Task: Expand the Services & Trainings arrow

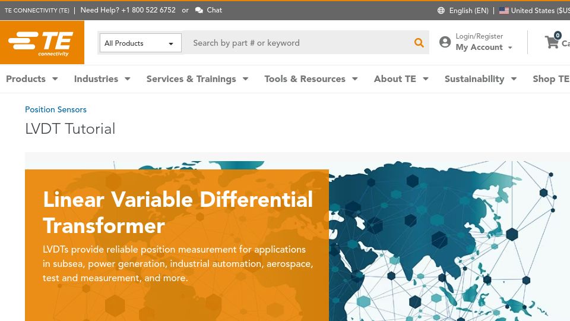Action: pyautogui.click(x=245, y=78)
